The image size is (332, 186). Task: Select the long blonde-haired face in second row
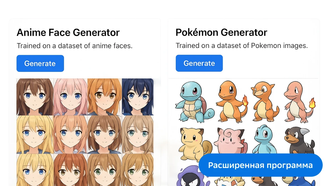[x=35, y=135]
